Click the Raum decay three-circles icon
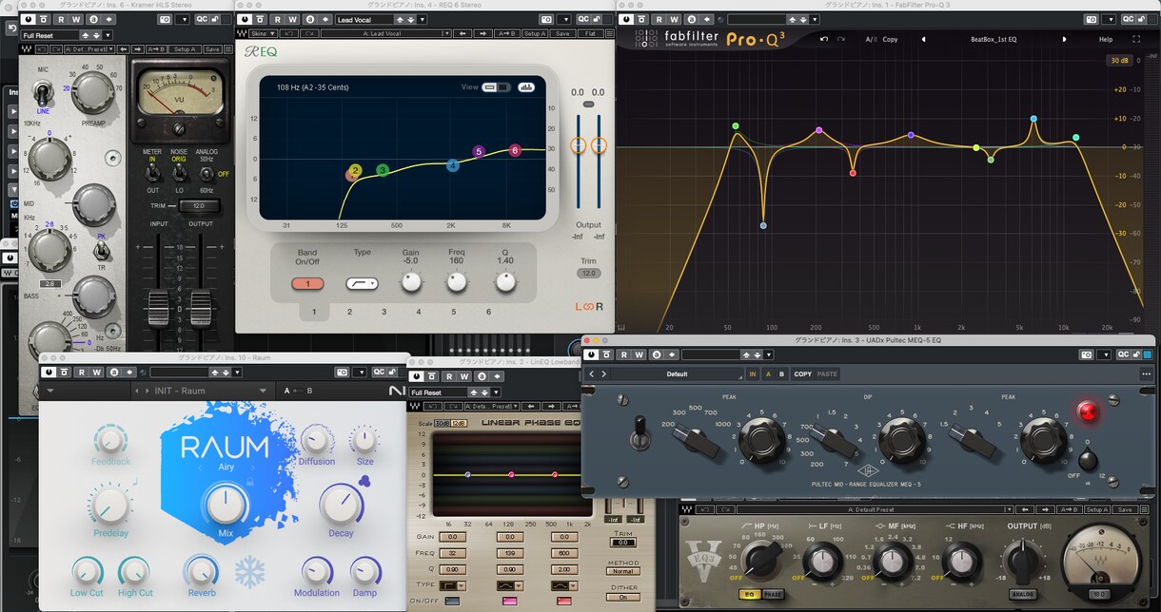This screenshot has height=612, width=1161. pos(364,480)
